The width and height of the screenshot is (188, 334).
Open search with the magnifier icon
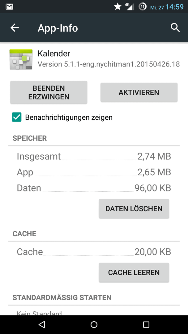175,28
